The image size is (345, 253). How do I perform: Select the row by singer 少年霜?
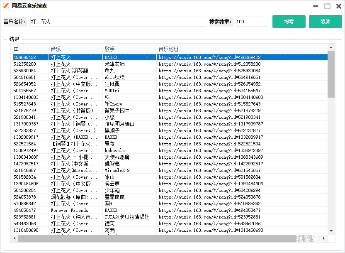(x=170, y=190)
